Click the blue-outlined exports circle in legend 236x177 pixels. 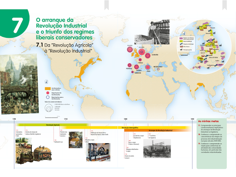48,97
